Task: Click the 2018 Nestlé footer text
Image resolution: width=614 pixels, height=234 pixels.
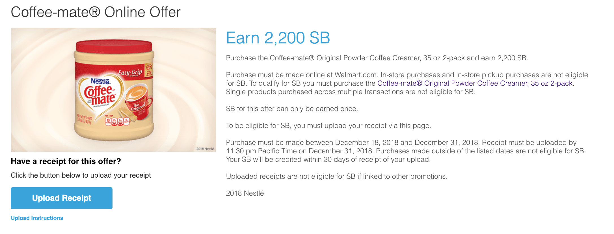Action: click(x=245, y=193)
